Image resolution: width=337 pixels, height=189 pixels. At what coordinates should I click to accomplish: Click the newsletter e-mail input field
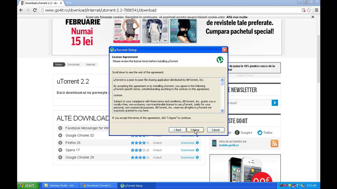tap(250, 103)
